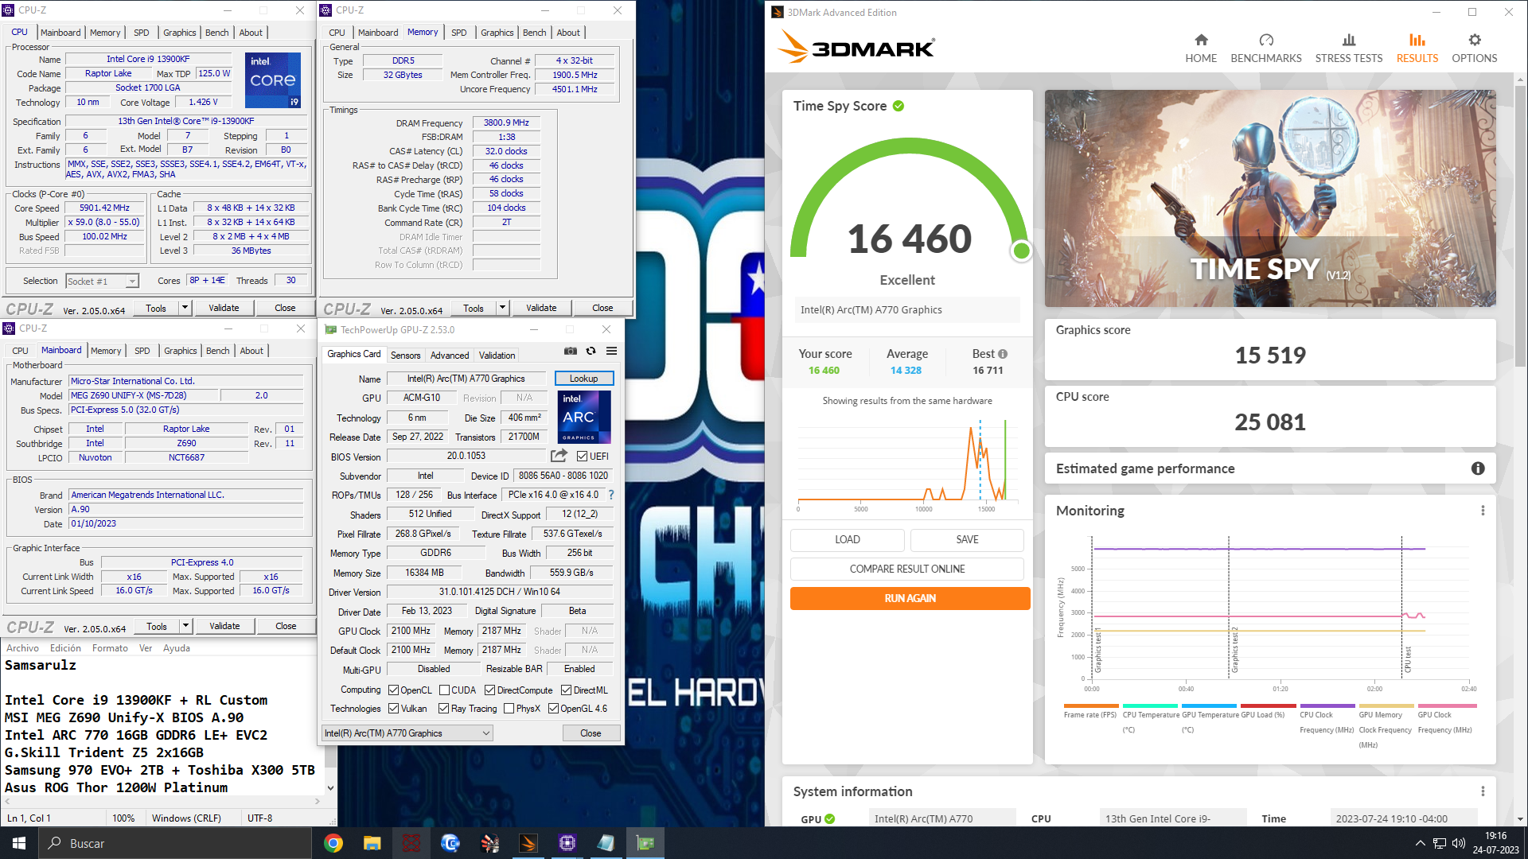The width and height of the screenshot is (1528, 859).
Task: Open GPU-Z hamburger menu
Action: (x=611, y=351)
